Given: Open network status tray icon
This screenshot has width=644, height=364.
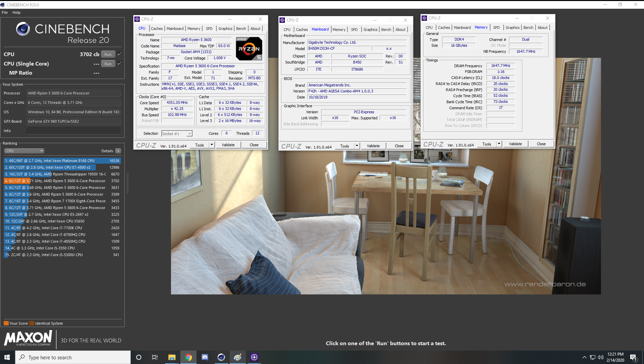Looking at the screenshot, I should (593, 357).
